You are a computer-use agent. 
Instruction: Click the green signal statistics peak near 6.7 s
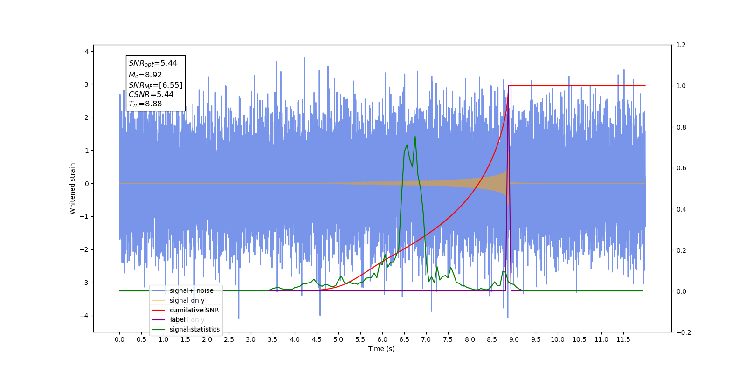415,137
